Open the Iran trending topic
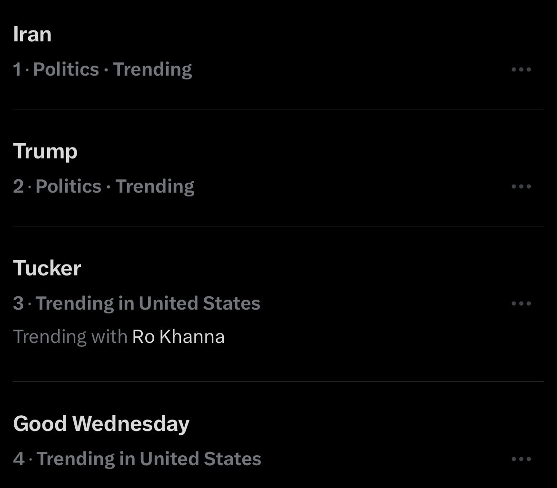The width and height of the screenshot is (557, 488). click(32, 34)
